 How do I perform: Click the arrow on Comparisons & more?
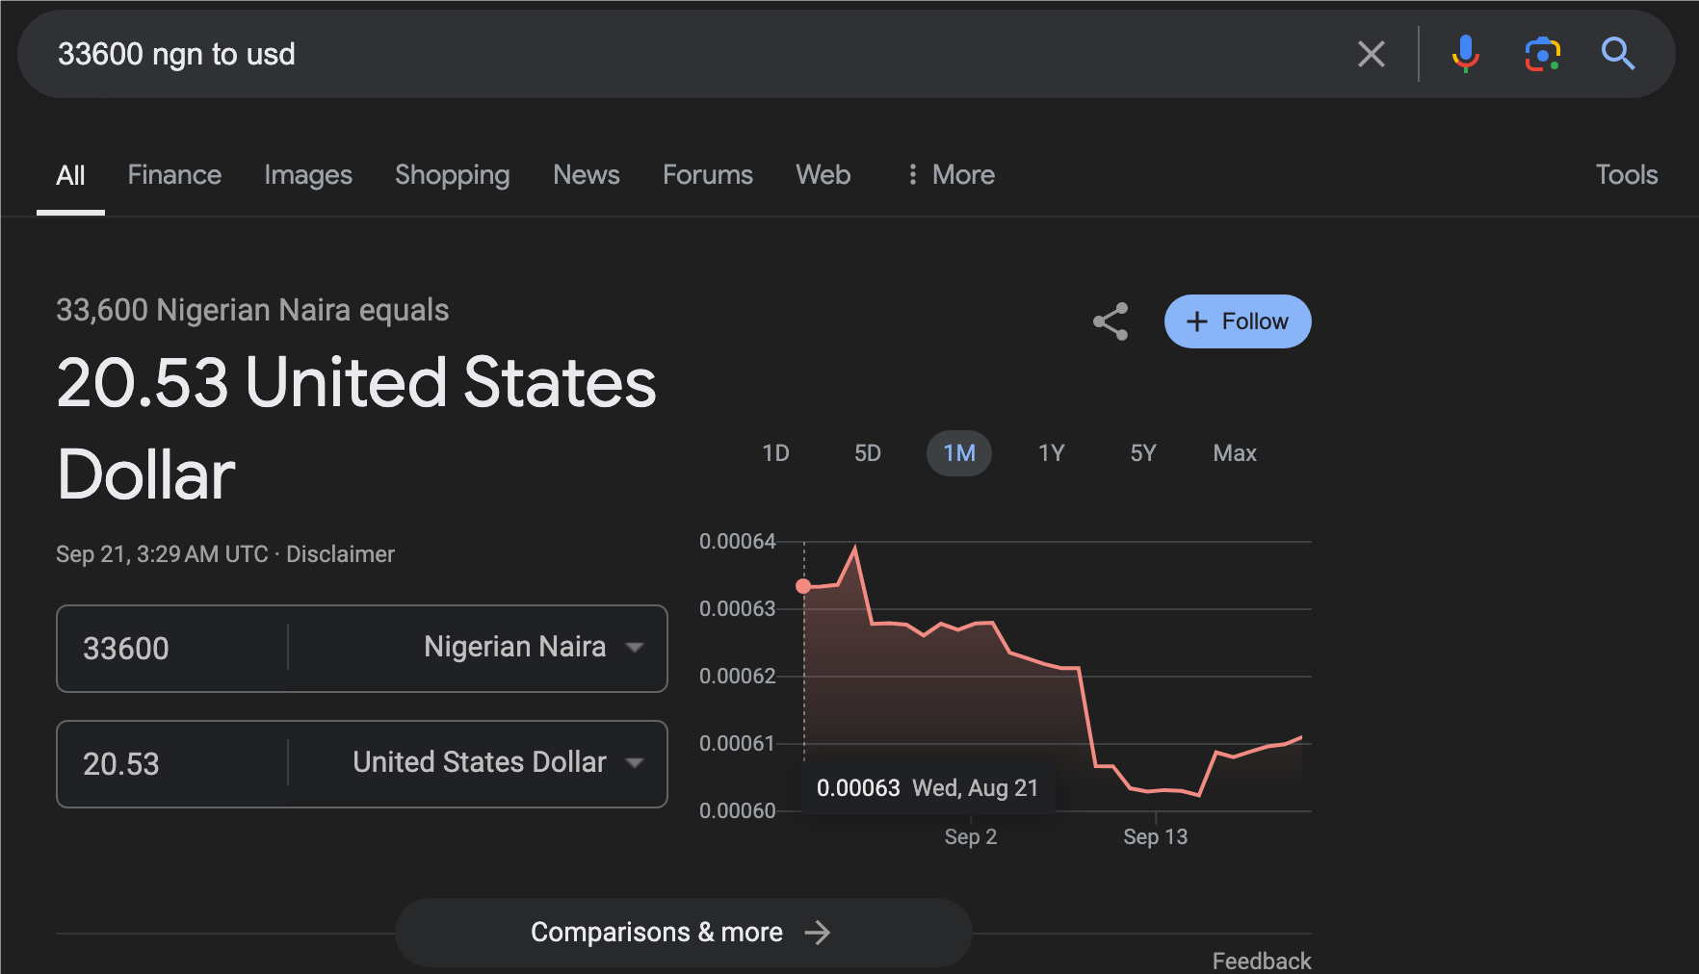click(818, 933)
